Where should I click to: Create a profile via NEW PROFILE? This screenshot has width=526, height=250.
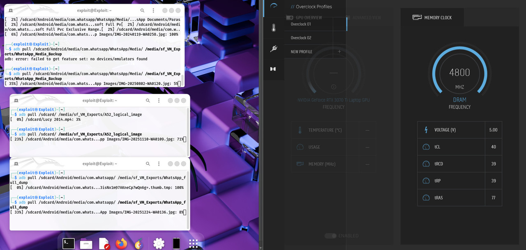[315, 52]
